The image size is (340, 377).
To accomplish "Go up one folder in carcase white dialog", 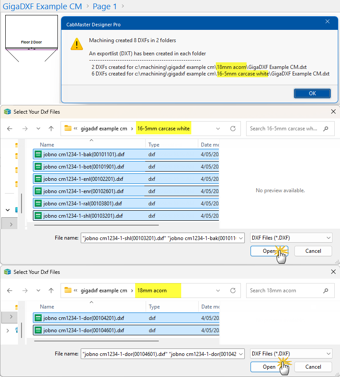I will pos(51,129).
